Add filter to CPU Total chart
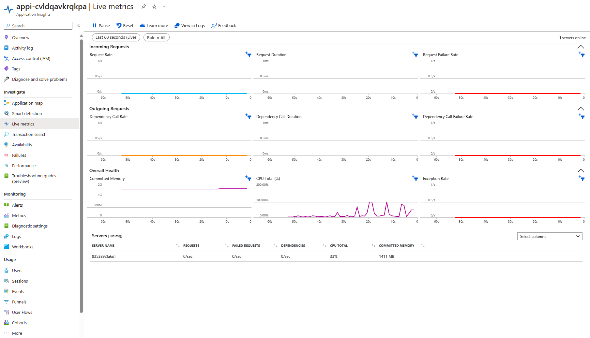This screenshot has width=590, height=338. pyautogui.click(x=415, y=178)
